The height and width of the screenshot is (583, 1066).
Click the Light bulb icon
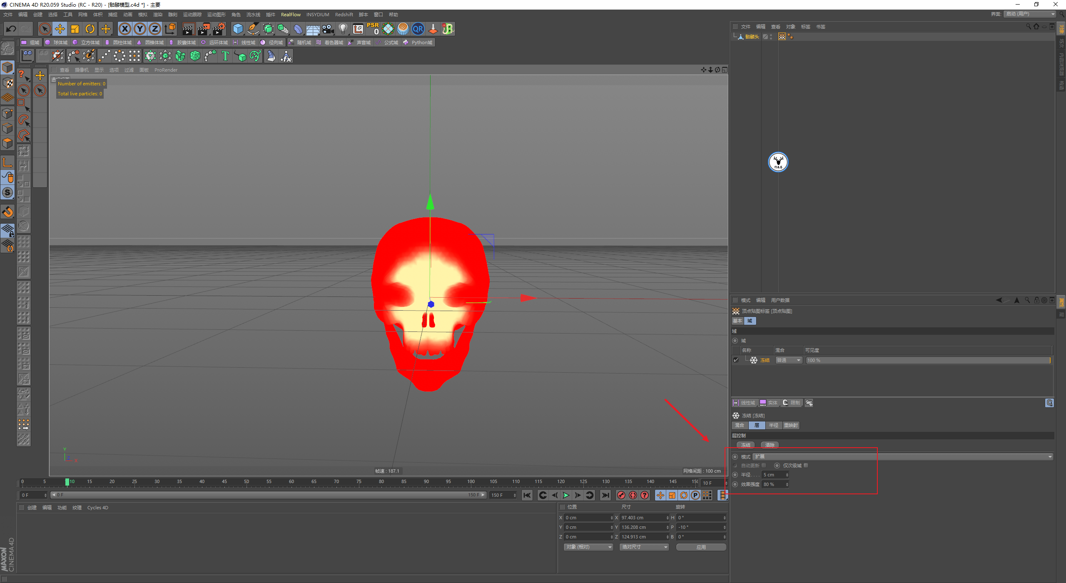pos(343,29)
